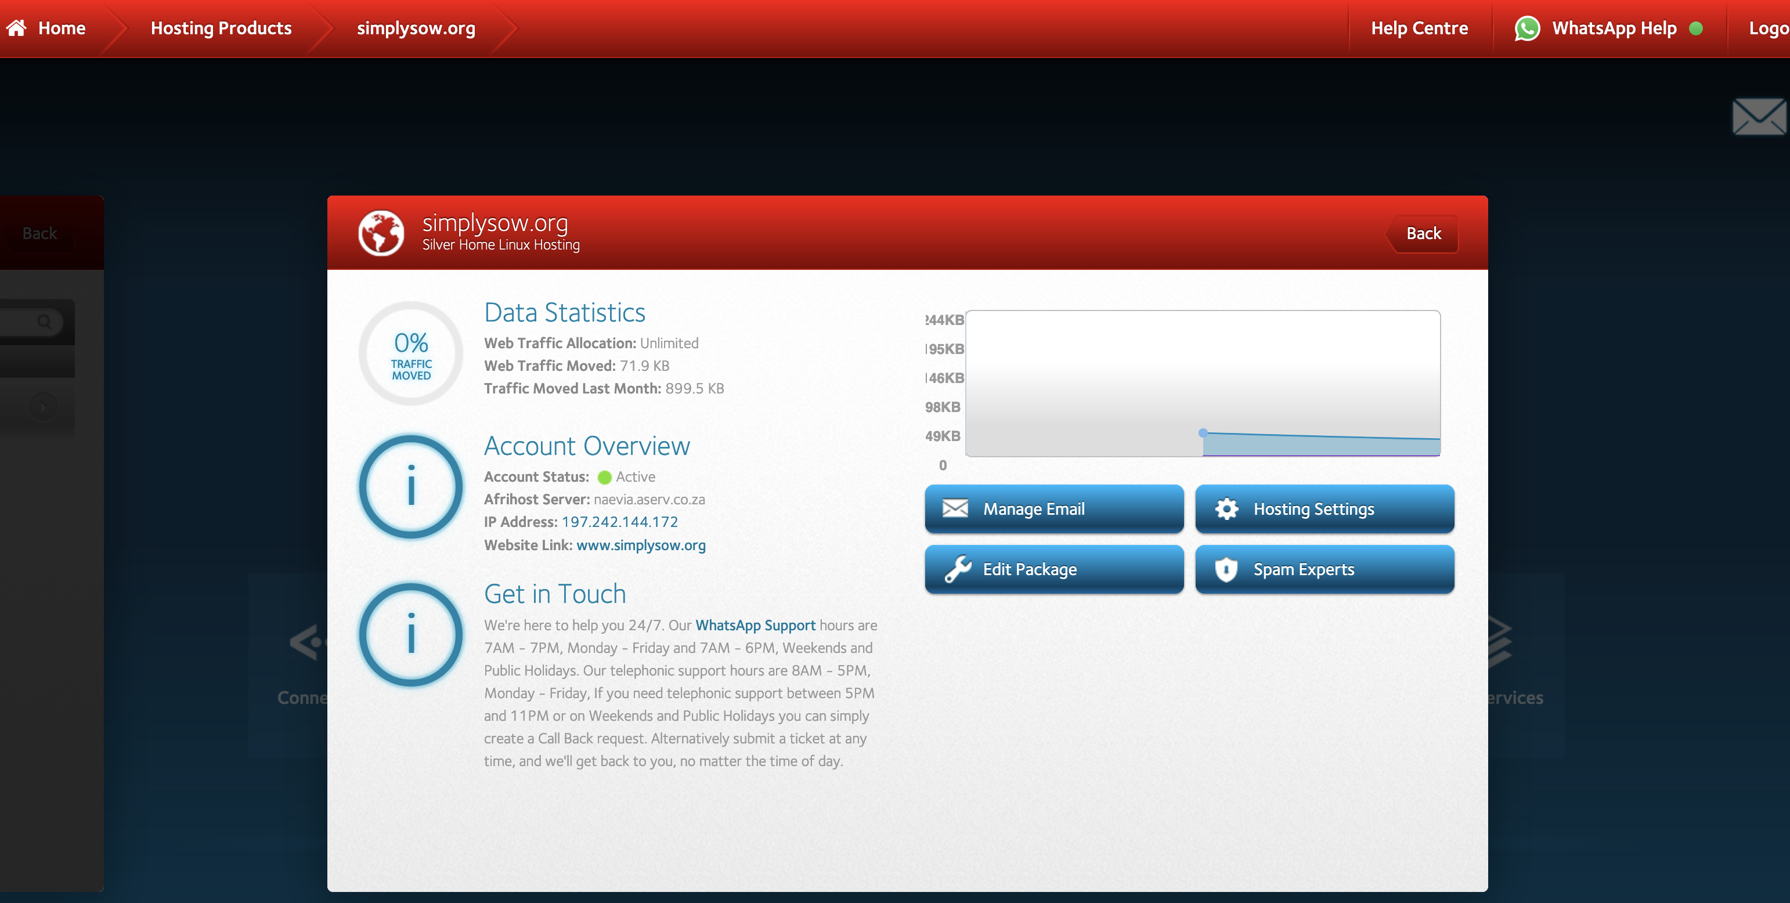Open the Help Centre menu item

[x=1419, y=28]
